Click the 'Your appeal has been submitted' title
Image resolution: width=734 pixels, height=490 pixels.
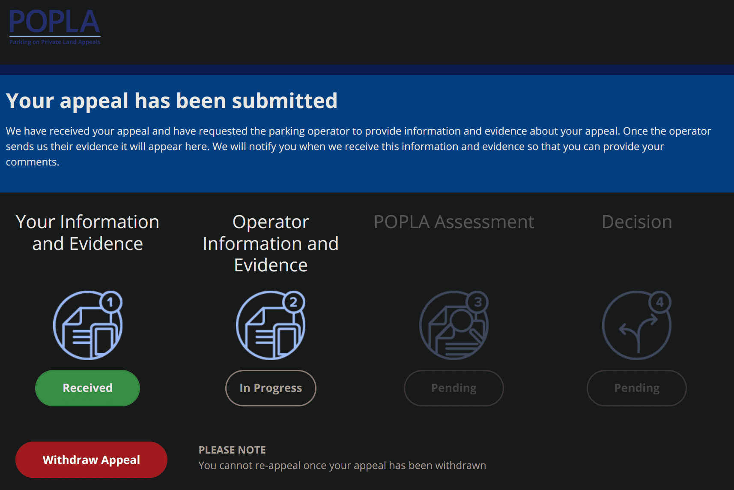[x=172, y=101]
